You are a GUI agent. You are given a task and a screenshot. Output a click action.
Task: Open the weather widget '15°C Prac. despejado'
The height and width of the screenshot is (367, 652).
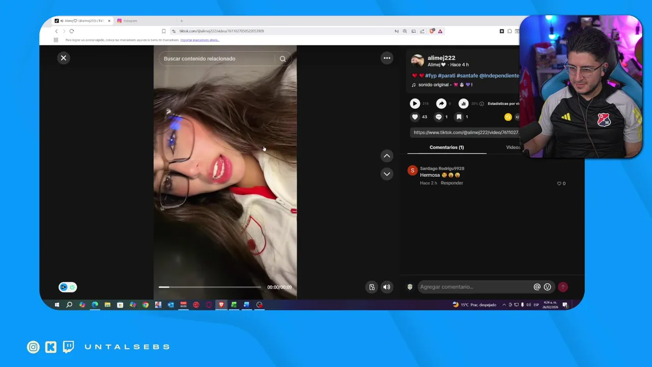[474, 305]
